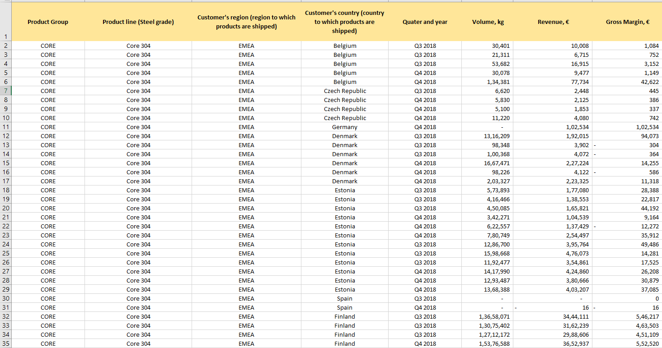
Task: Click the gross margin value 35,912
Action: pos(627,235)
